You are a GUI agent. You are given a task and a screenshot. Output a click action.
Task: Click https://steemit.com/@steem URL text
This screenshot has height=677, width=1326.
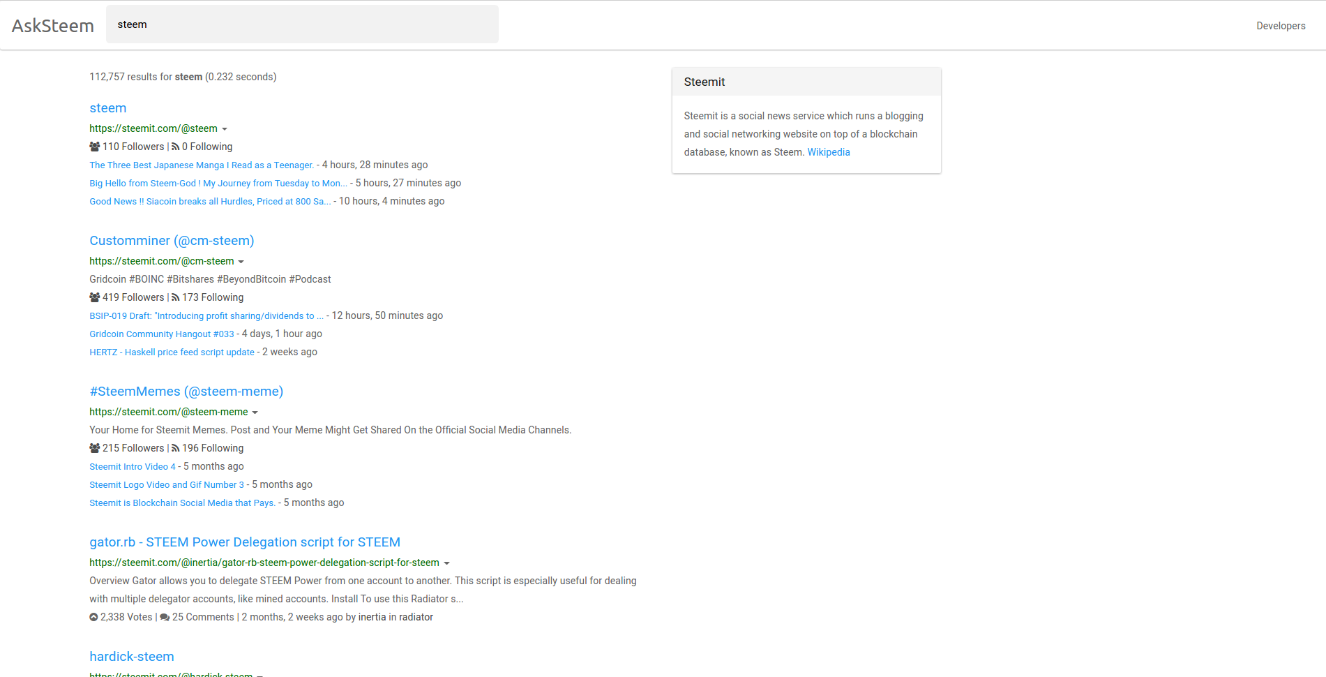click(153, 128)
